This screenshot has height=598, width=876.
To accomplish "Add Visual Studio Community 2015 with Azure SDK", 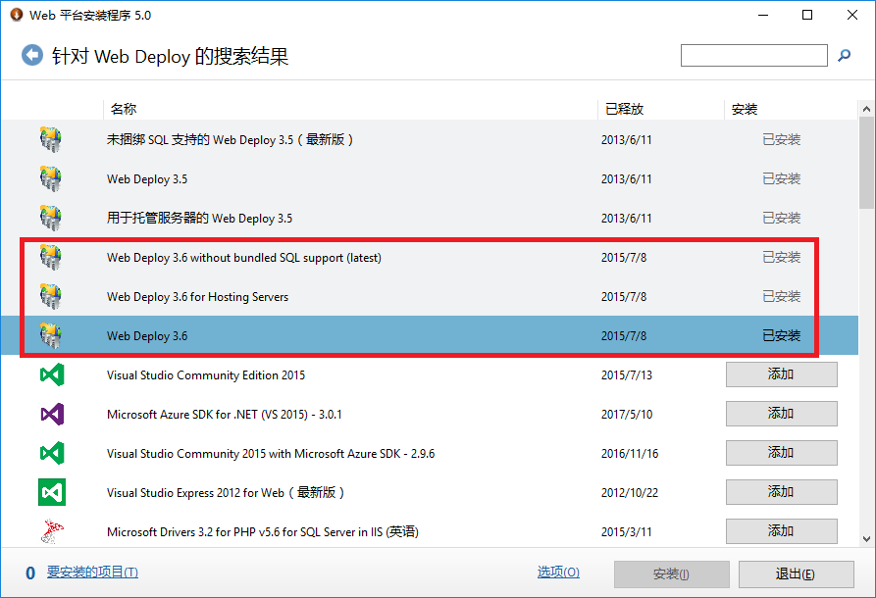I will (782, 452).
